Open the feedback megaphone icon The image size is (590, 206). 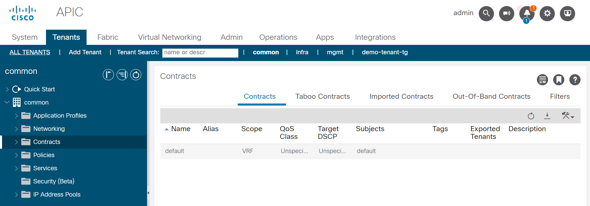(x=506, y=13)
